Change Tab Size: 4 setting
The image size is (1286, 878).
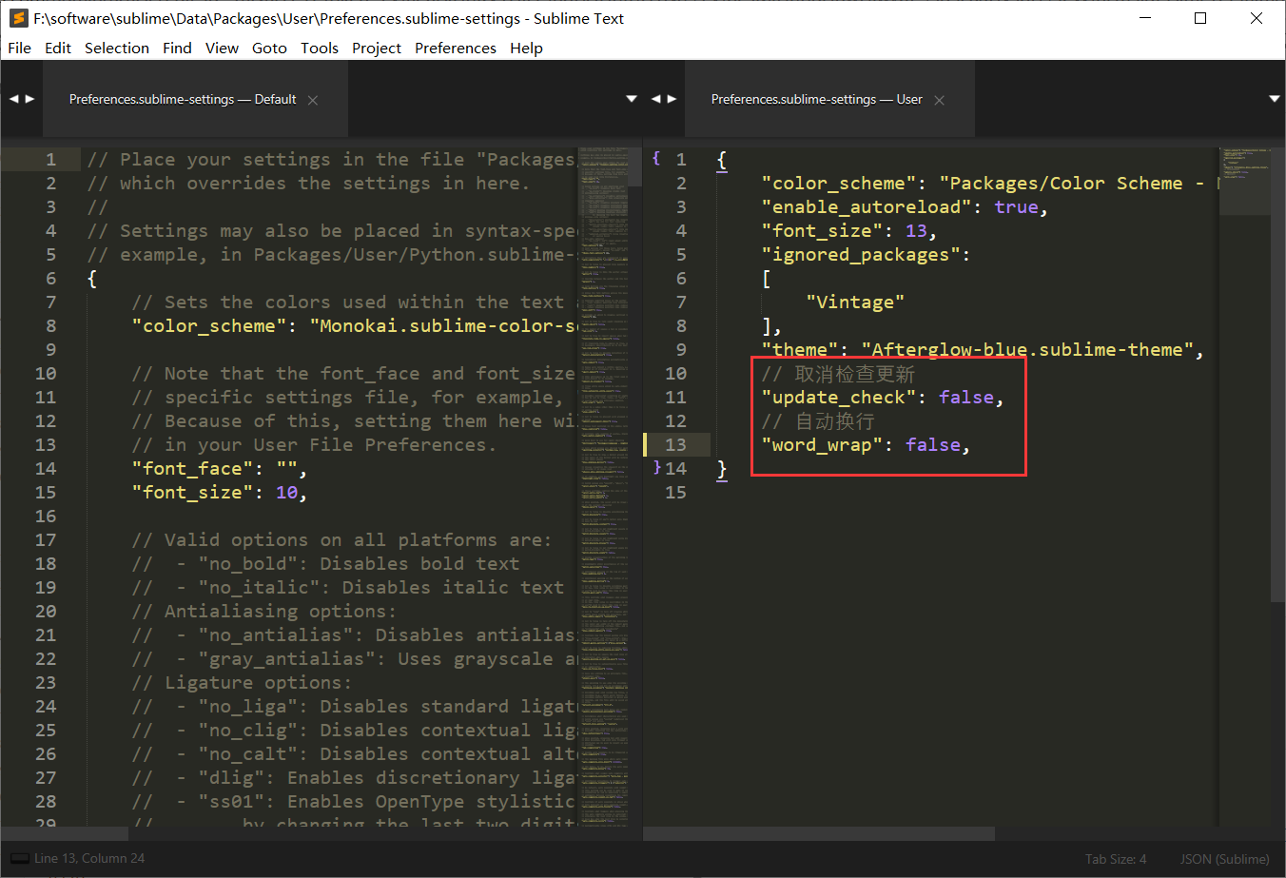(x=1116, y=859)
